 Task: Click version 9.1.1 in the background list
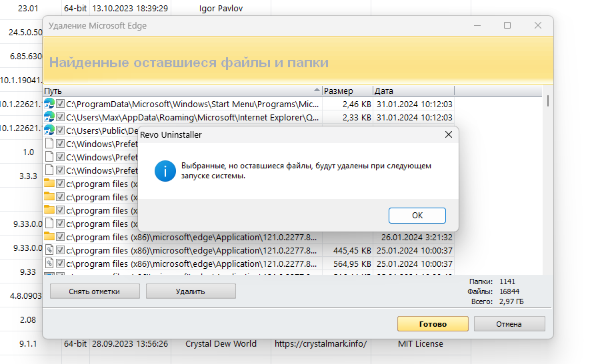[28, 344]
